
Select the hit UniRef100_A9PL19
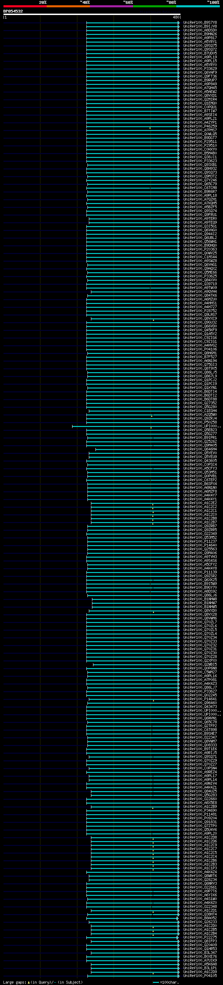click(x=200, y=57)
